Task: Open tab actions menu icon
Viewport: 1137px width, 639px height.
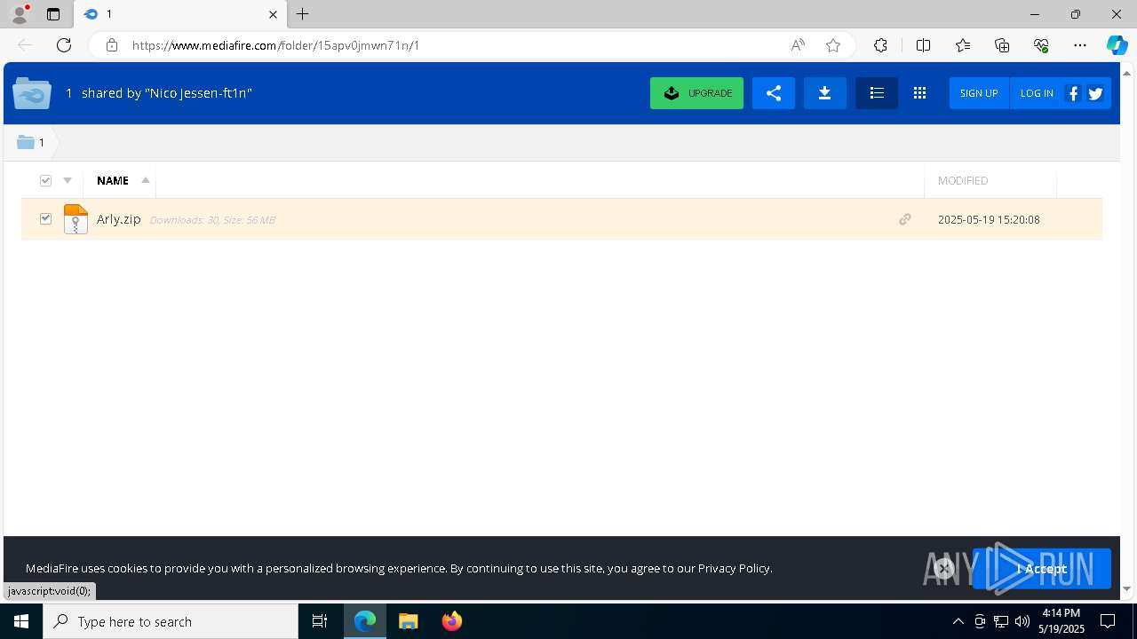Action: (x=53, y=14)
